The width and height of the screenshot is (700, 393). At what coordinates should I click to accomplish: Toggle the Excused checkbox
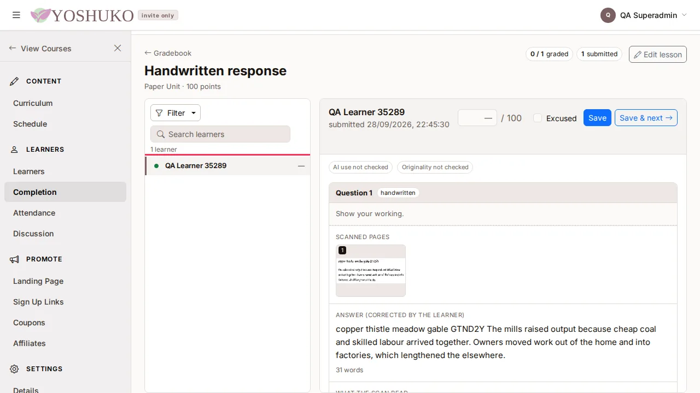(x=538, y=118)
